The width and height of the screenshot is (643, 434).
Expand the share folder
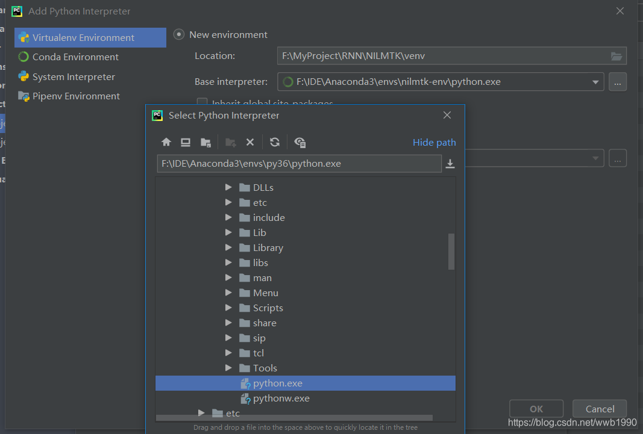click(228, 323)
